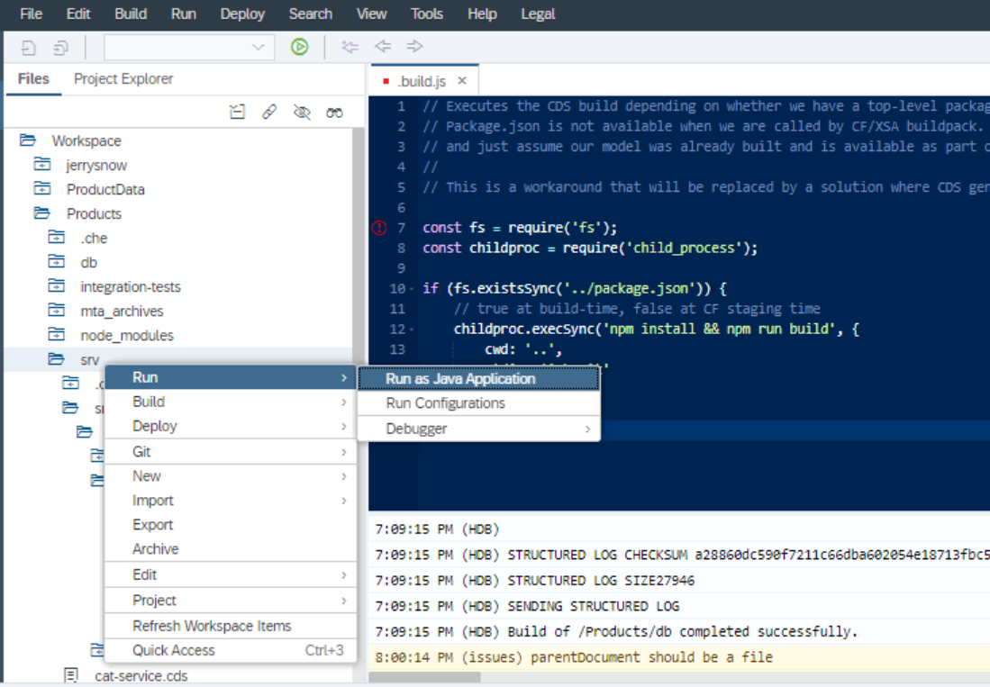Click the collapse all icon in Files panel
The image size is (990, 687).
point(237,112)
